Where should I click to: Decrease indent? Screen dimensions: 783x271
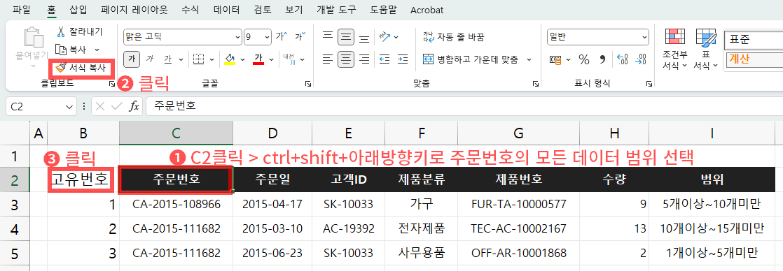pos(384,59)
